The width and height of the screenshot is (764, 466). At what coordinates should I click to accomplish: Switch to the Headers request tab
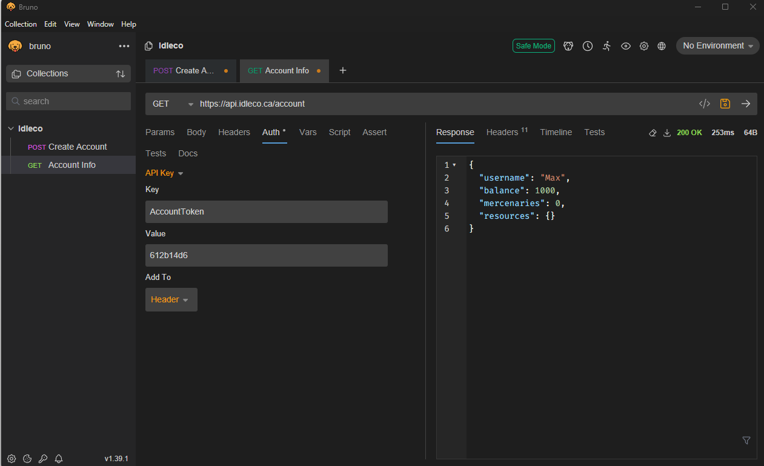(234, 132)
